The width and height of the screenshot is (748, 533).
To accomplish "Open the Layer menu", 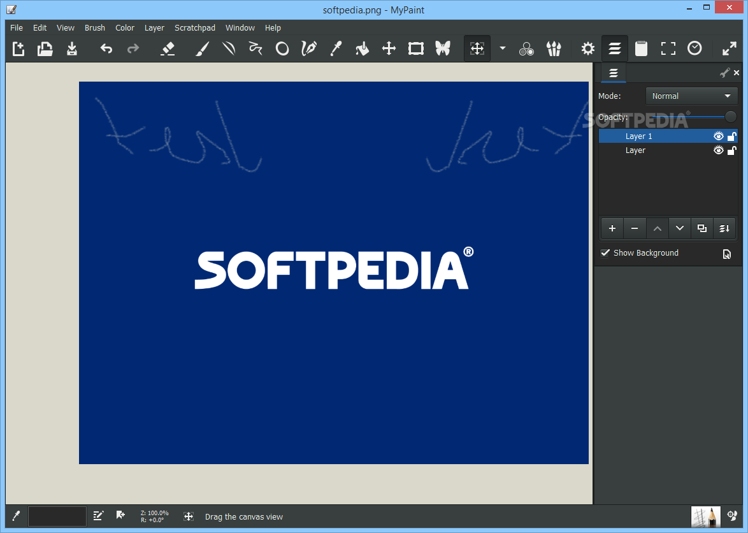I will point(154,27).
